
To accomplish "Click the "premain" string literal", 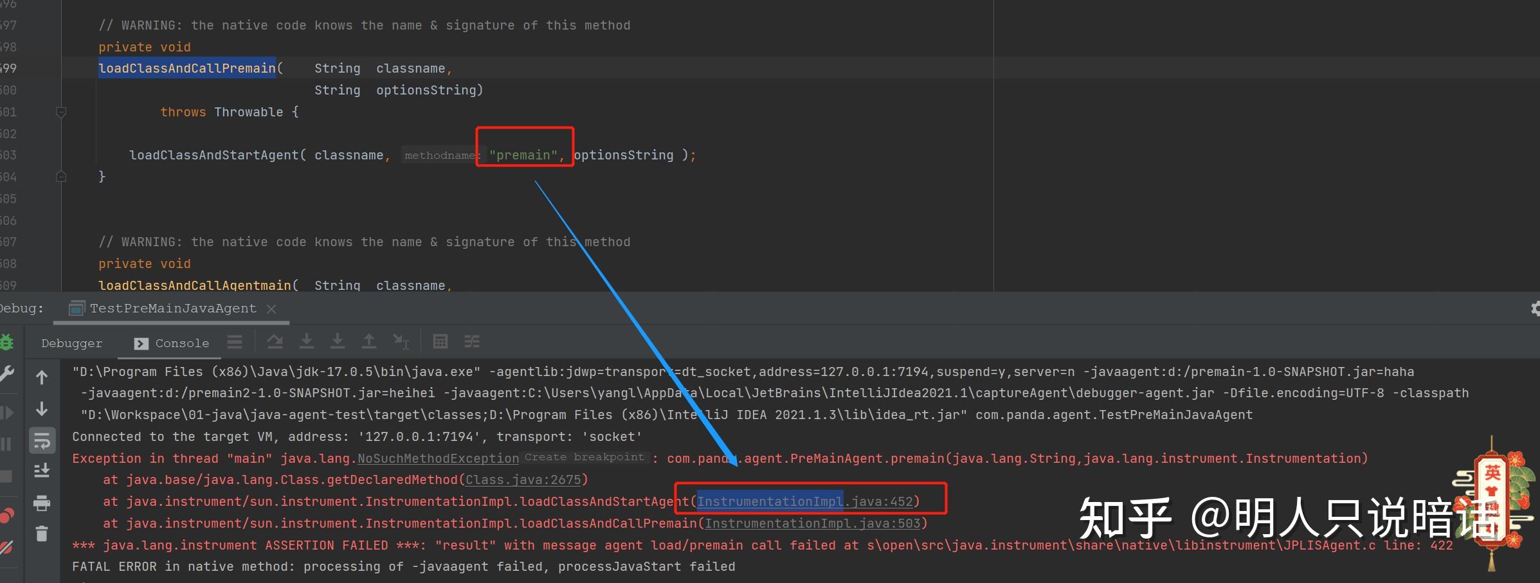I will pos(523,155).
